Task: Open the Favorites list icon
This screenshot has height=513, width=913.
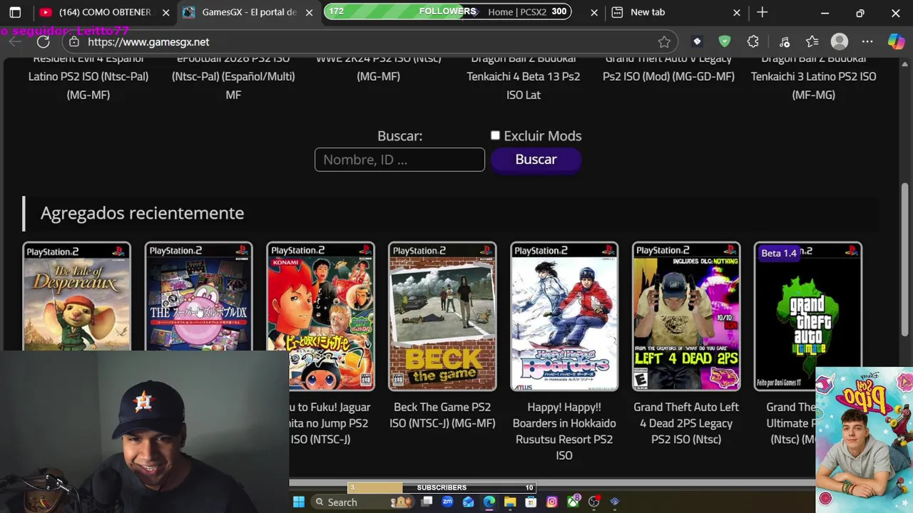Action: click(x=812, y=42)
